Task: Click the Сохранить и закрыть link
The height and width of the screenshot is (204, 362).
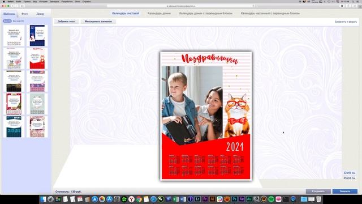Action: [346, 22]
